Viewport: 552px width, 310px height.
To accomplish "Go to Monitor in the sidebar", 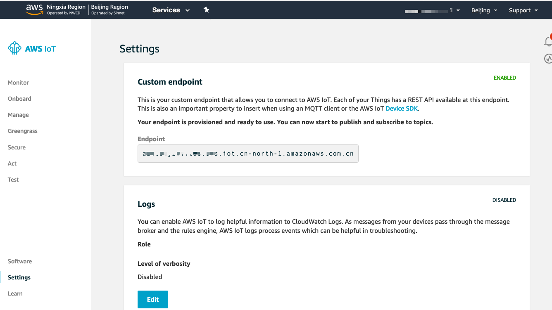I will [18, 83].
